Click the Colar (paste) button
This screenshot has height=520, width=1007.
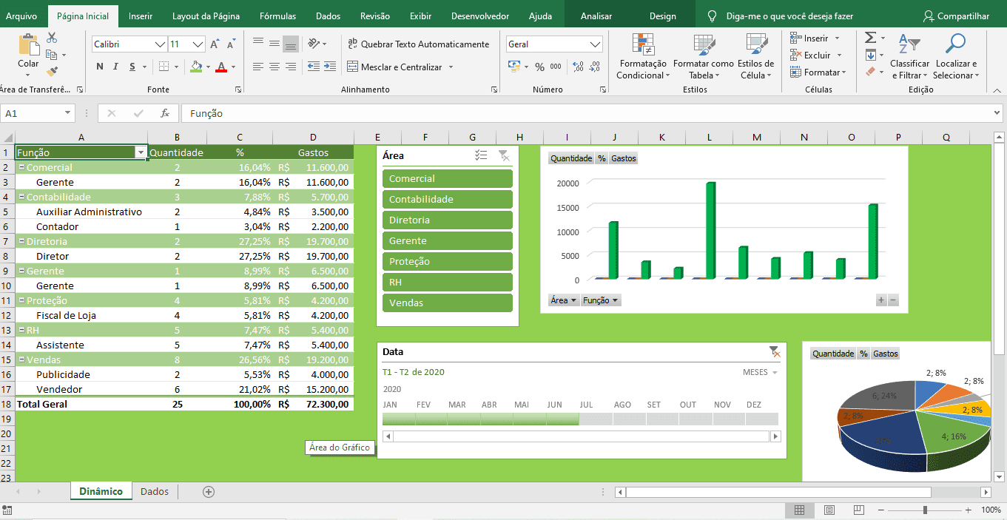pos(27,52)
